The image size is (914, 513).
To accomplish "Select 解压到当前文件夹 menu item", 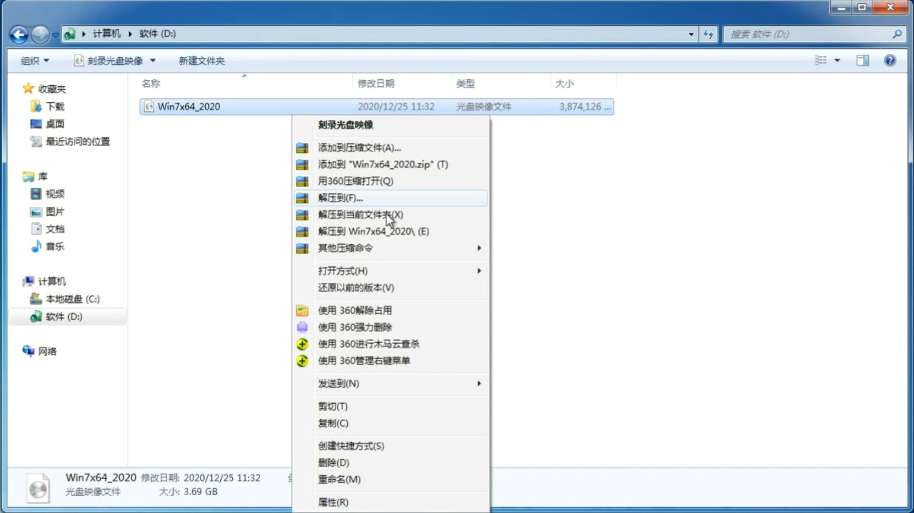I will 361,214.
